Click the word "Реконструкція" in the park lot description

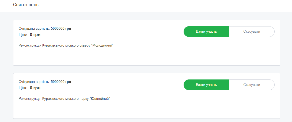(x=30, y=99)
